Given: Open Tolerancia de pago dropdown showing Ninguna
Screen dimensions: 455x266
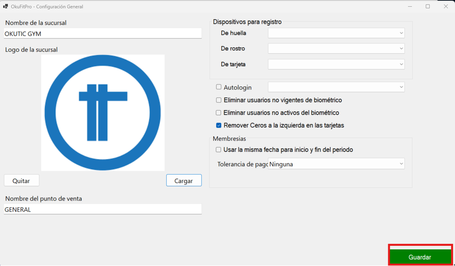Looking at the screenshot, I should [x=336, y=164].
